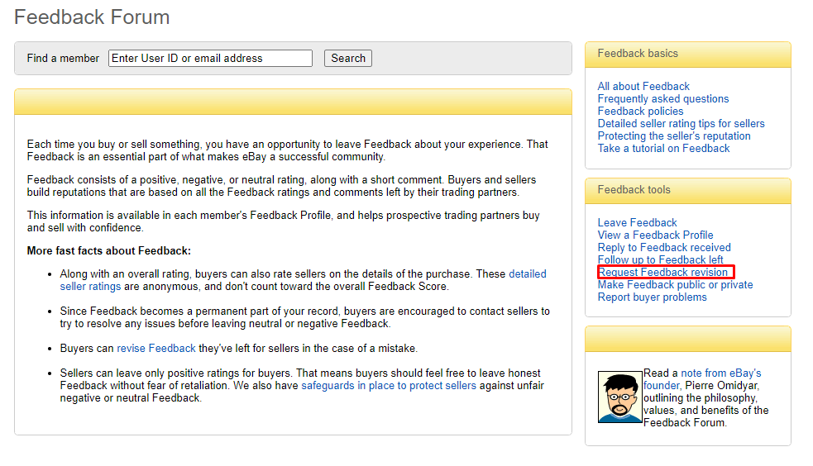Click Follow up to Feedback left
The height and width of the screenshot is (466, 813).
coord(661,260)
